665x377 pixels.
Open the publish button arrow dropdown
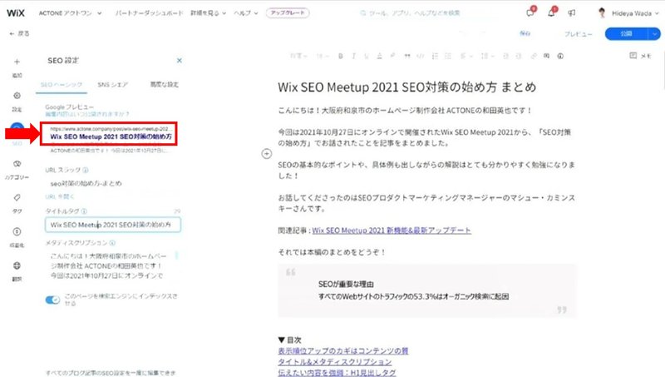pos(654,34)
